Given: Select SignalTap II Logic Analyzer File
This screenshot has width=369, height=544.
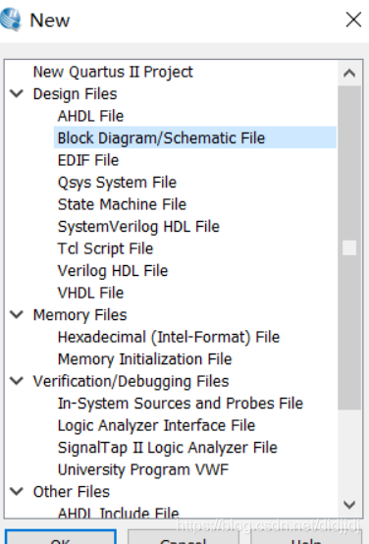Looking at the screenshot, I should [168, 448].
